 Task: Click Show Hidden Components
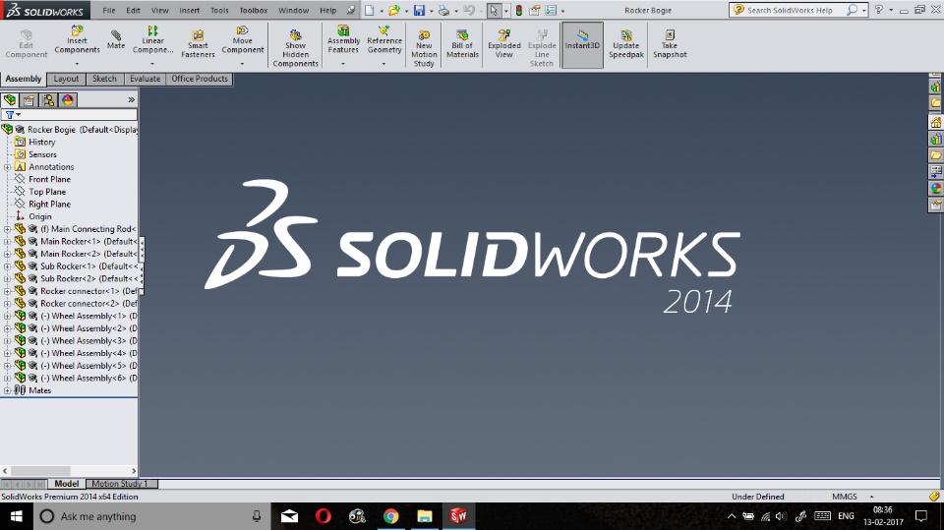[x=295, y=48]
